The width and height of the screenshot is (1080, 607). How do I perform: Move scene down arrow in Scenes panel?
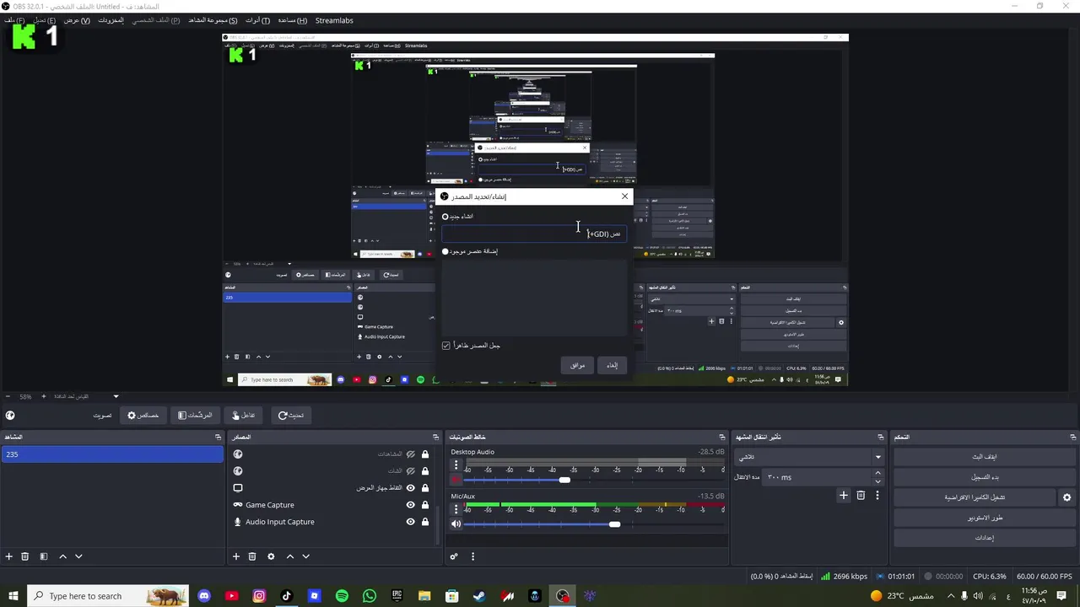pyautogui.click(x=78, y=556)
